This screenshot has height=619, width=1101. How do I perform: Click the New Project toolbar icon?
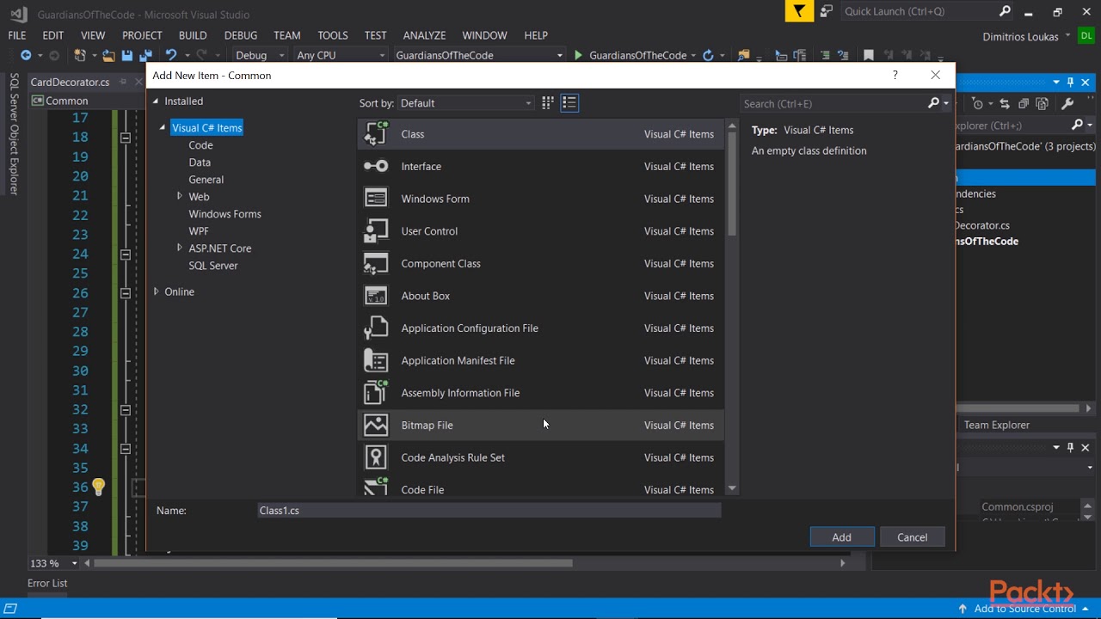pos(80,55)
